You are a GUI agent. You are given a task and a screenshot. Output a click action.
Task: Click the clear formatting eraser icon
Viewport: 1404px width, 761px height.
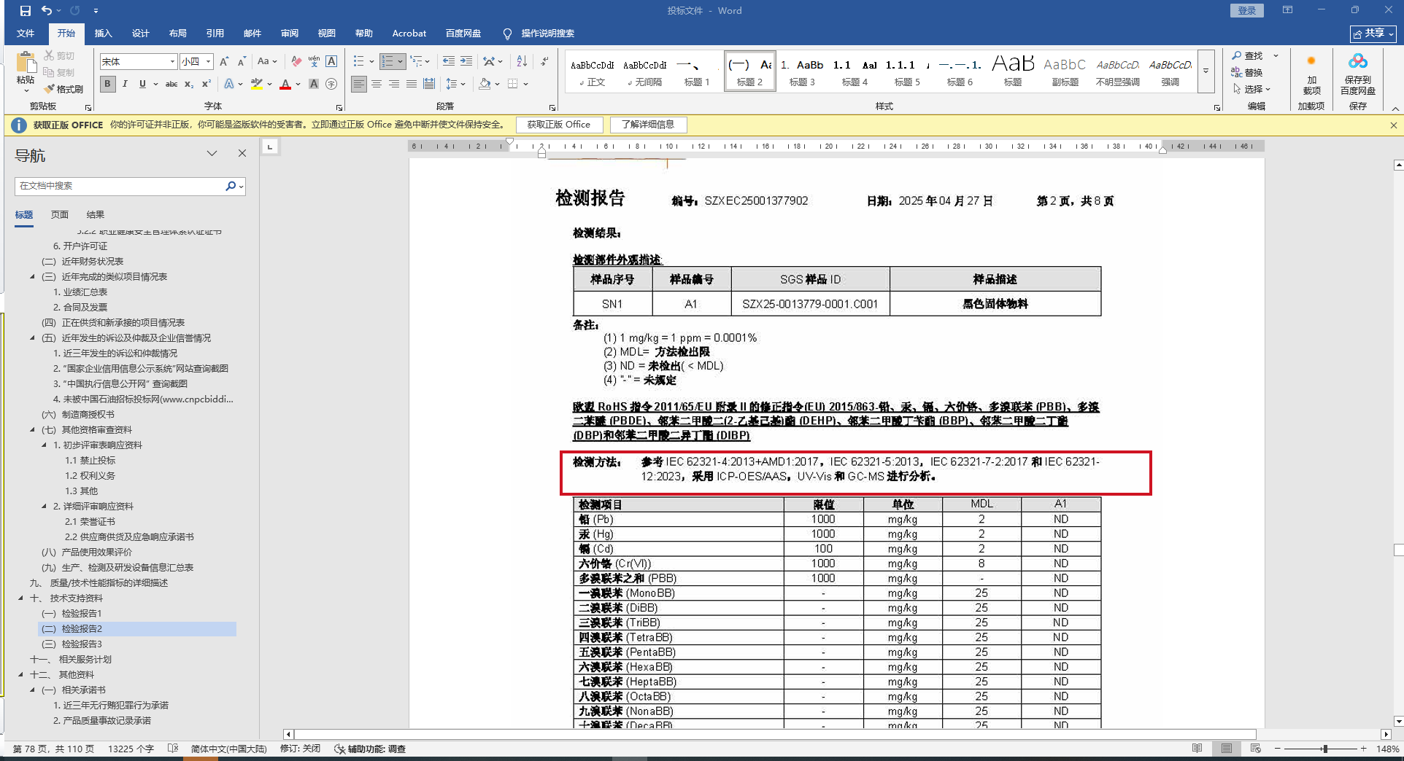[x=296, y=61]
